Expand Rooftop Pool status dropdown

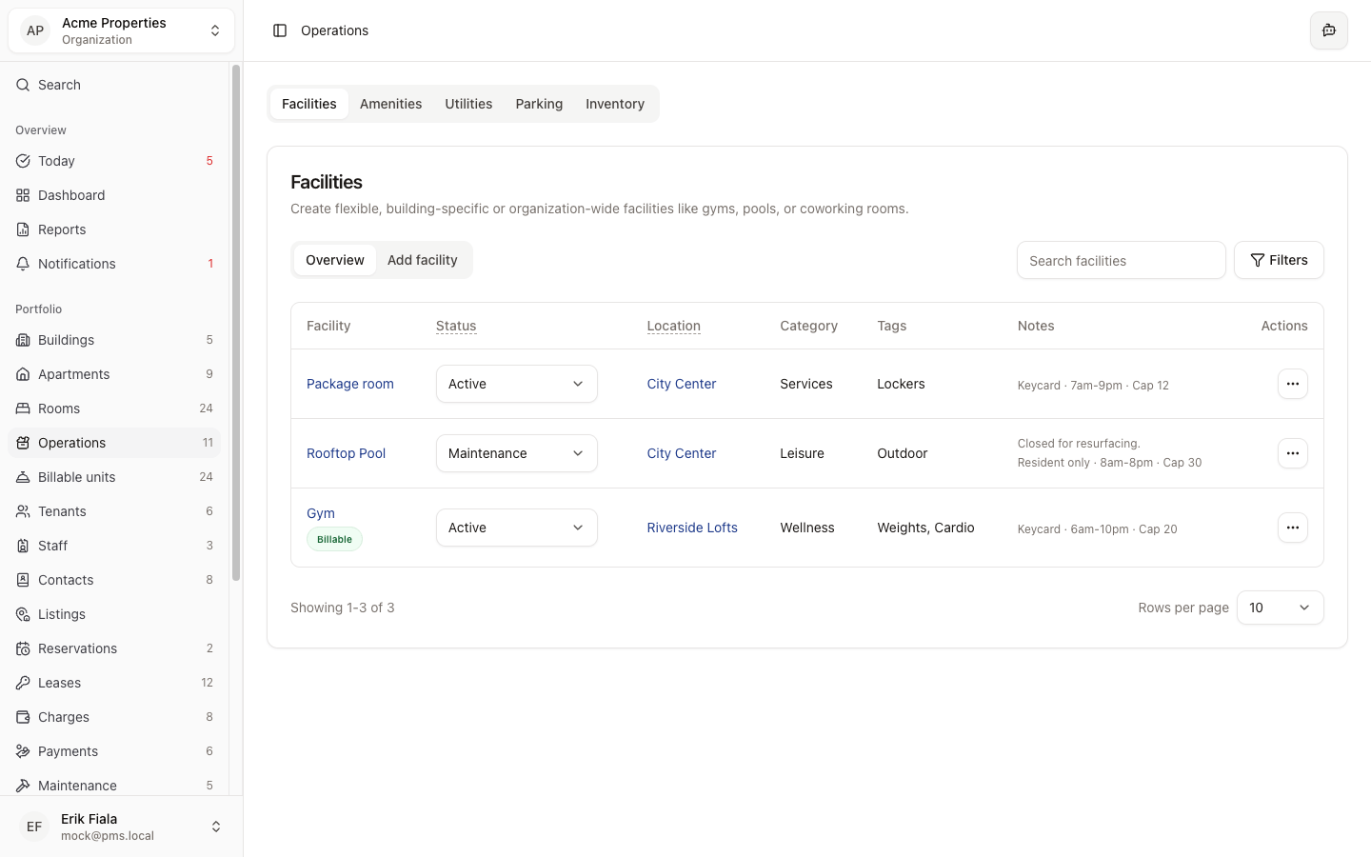[x=516, y=453]
